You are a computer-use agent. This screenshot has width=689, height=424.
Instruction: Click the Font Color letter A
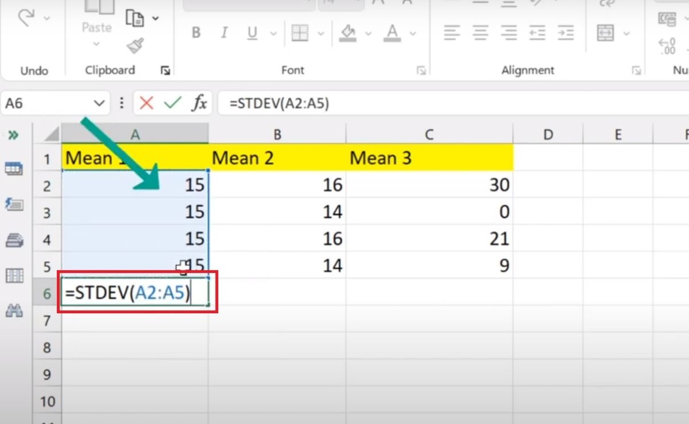392,33
